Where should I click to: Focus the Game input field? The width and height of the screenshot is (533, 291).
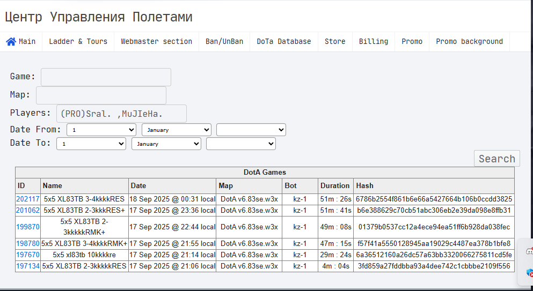tap(106, 77)
